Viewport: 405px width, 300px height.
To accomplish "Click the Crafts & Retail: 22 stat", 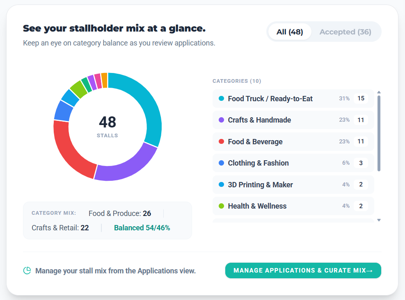I will 60,228.
